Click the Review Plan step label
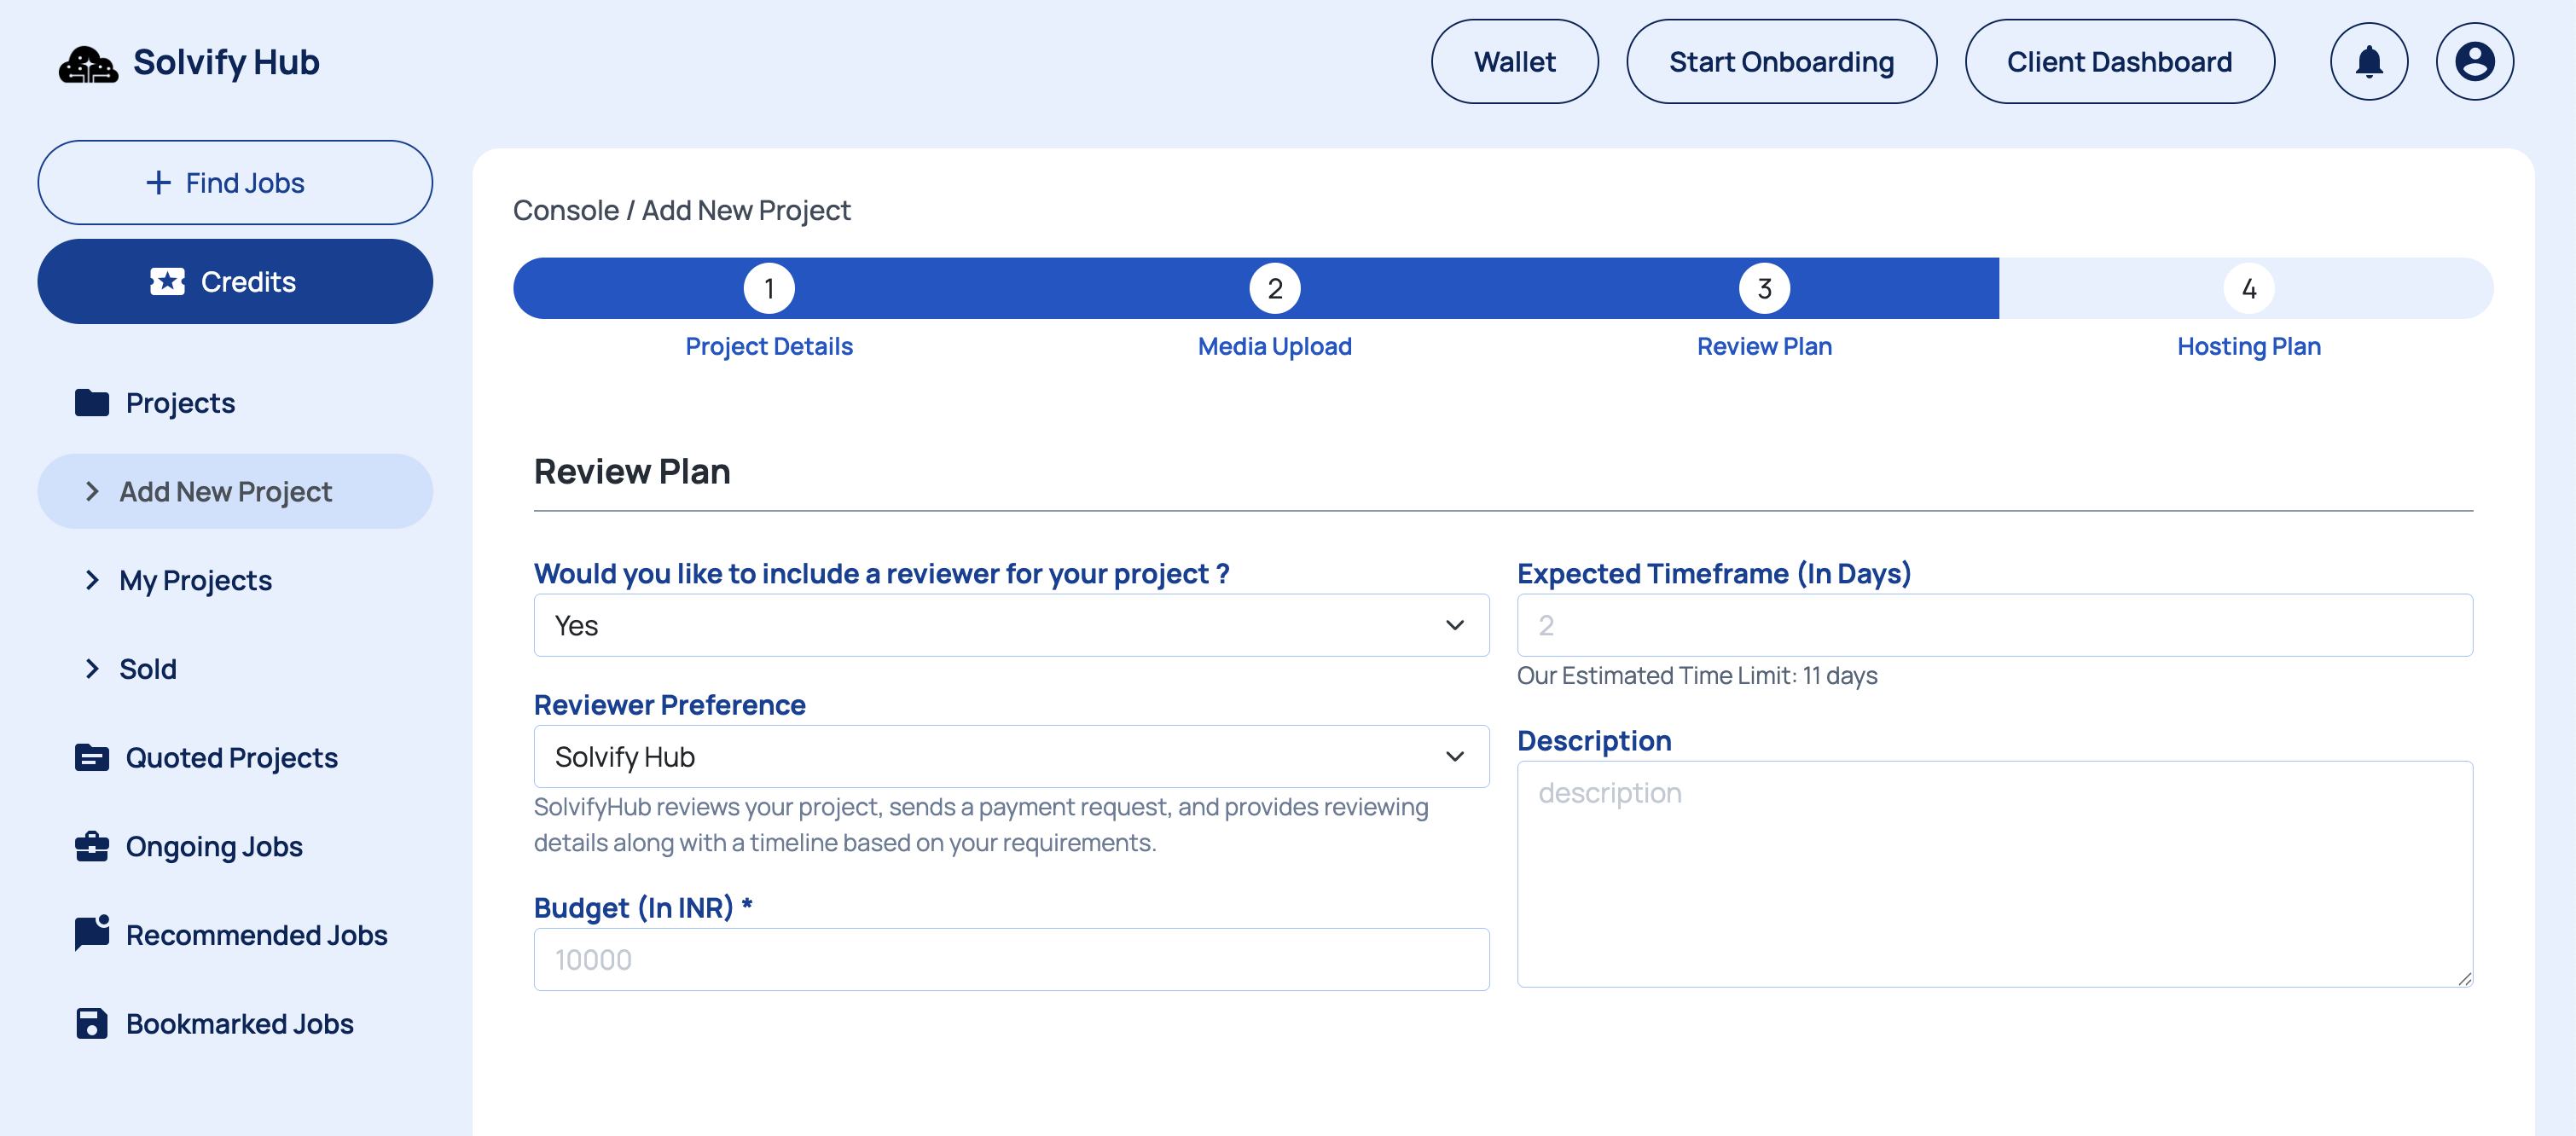This screenshot has height=1136, width=2576. [x=1764, y=347]
